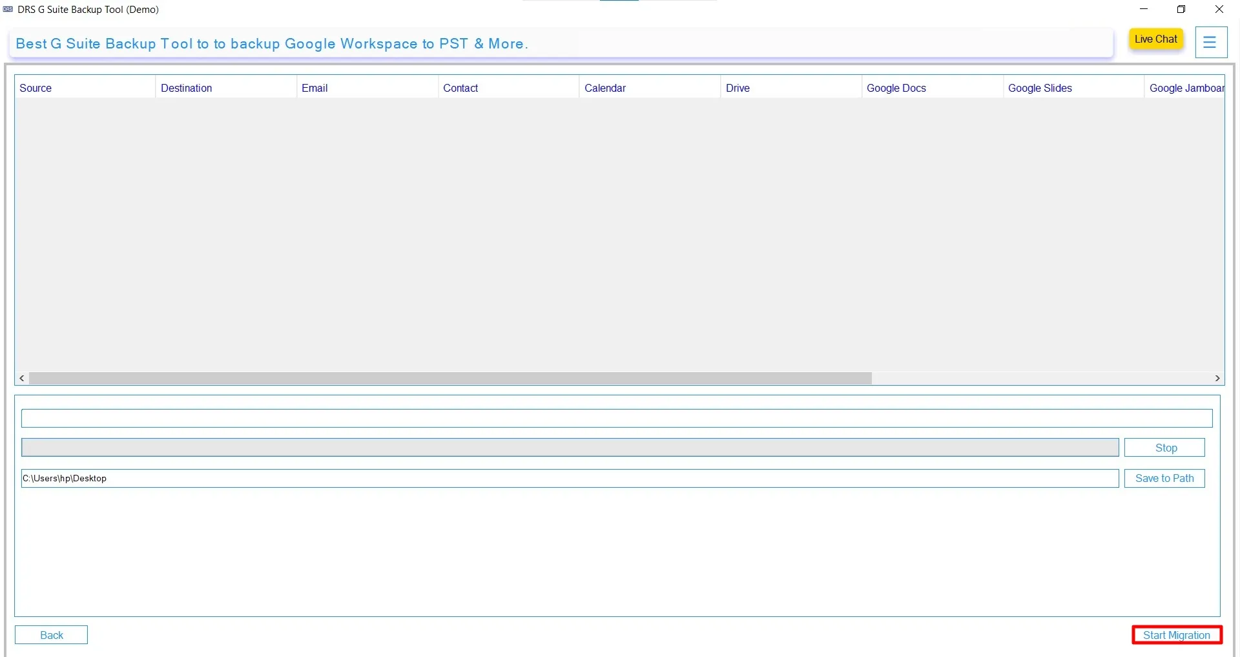Viewport: 1240px width, 657px height.
Task: Click the scroll left arrow
Action: 23,379
